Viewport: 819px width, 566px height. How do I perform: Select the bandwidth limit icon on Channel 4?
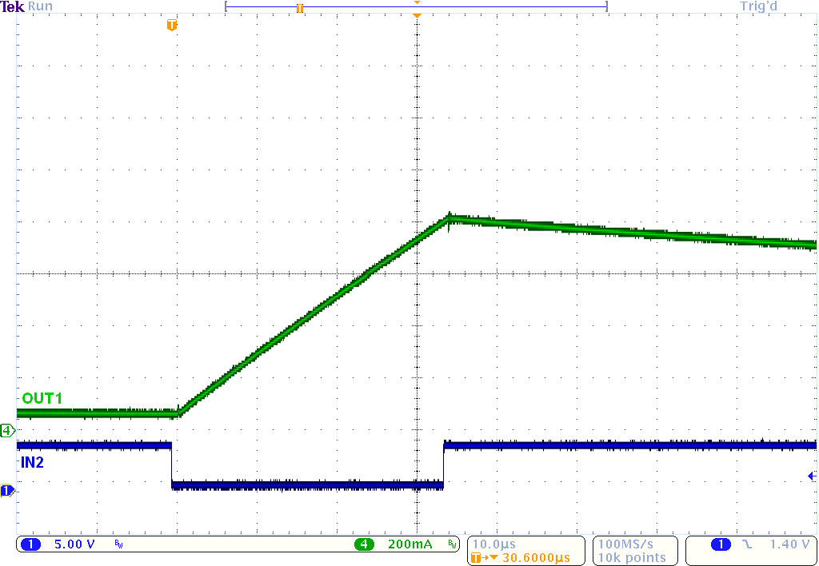click(453, 544)
